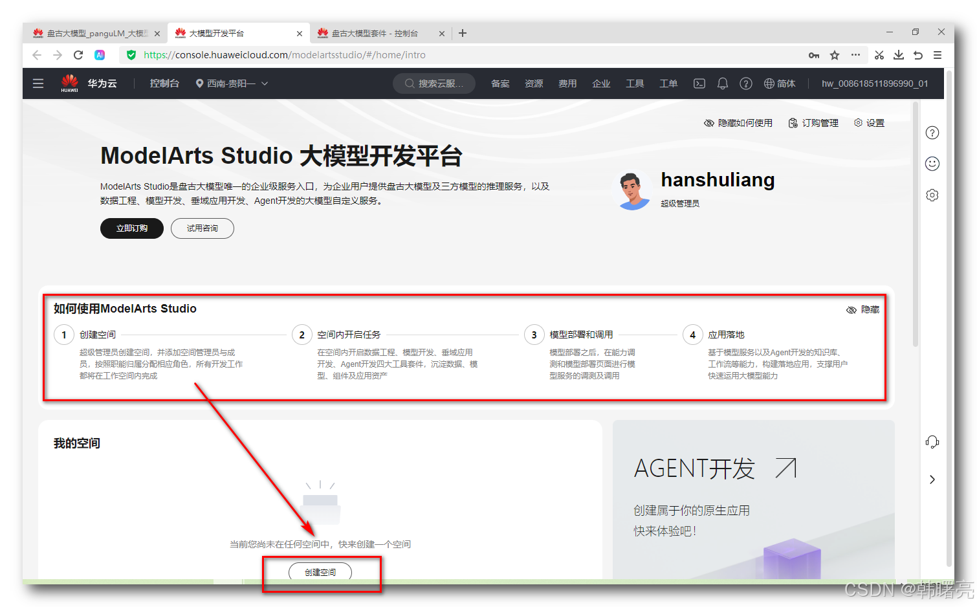Screen dimensions: 977x607
Task: Click step 3 模型部署和调用 heading
Action: click(581, 335)
